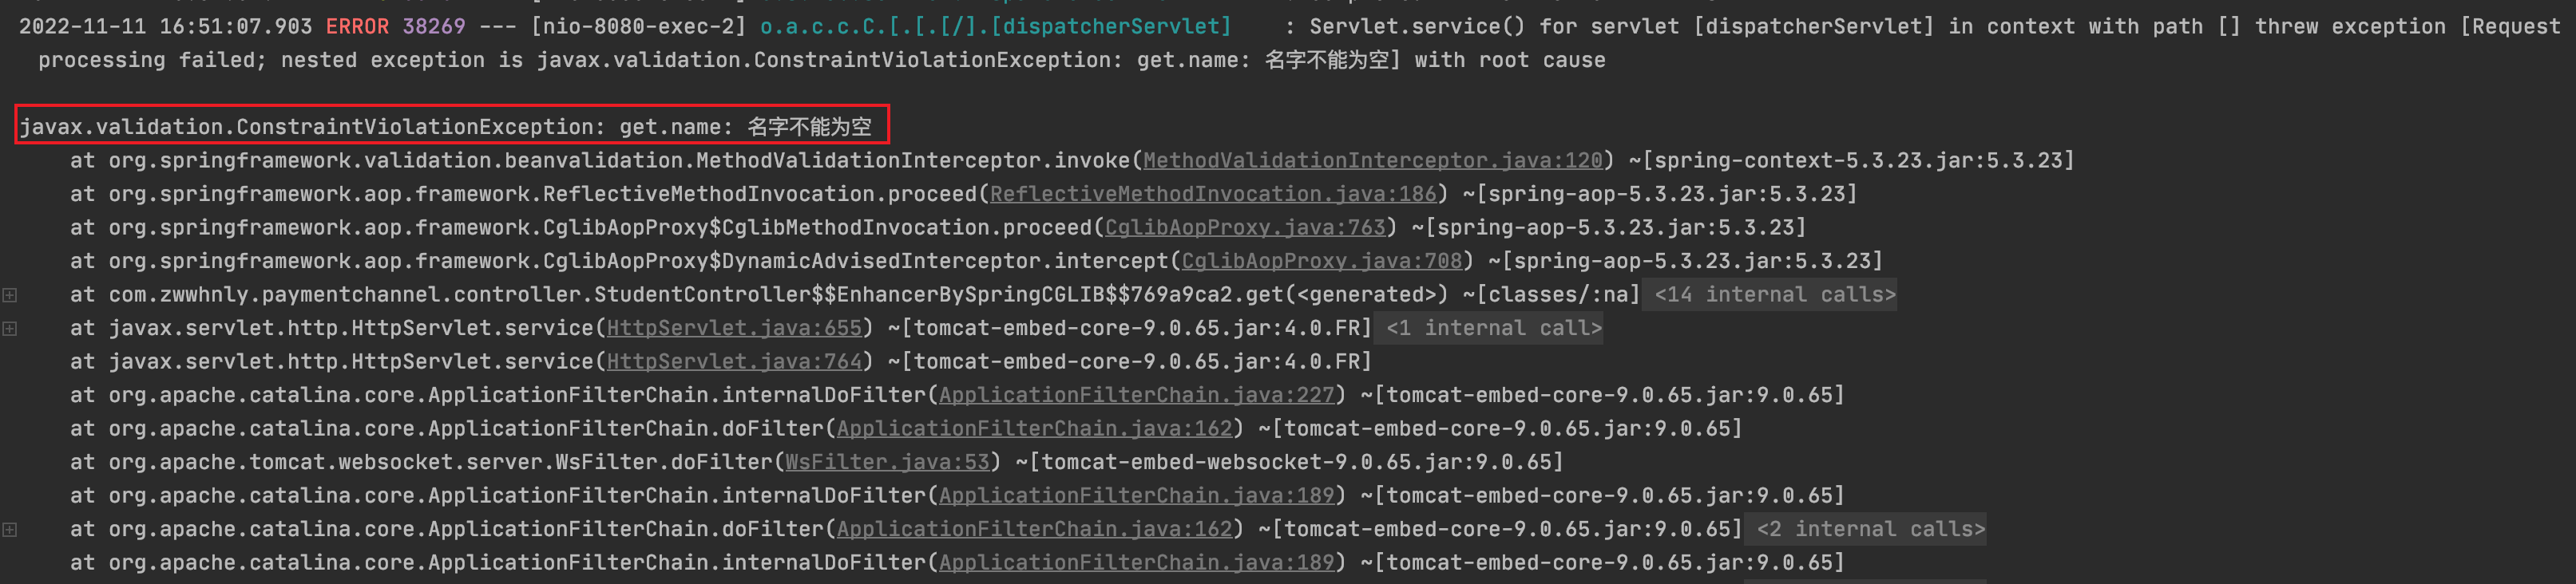Open HttpServlet.java:655 source link
This screenshot has height=584, width=2576.
[734, 327]
